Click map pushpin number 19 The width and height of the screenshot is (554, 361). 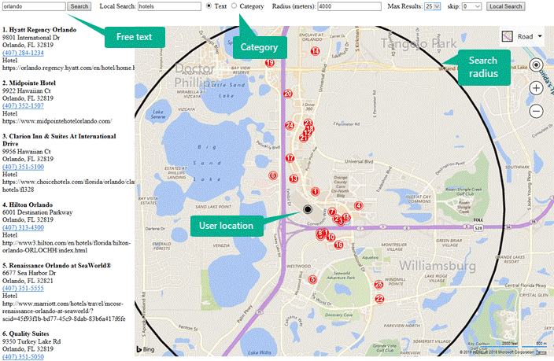pyautogui.click(x=270, y=63)
